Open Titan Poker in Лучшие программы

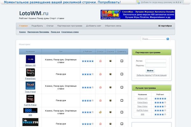142,106
